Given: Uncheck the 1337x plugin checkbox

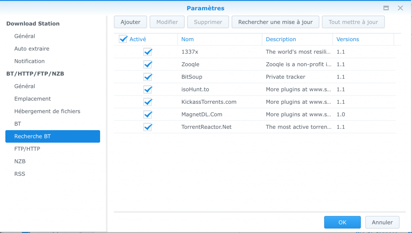Looking at the screenshot, I should tap(148, 52).
